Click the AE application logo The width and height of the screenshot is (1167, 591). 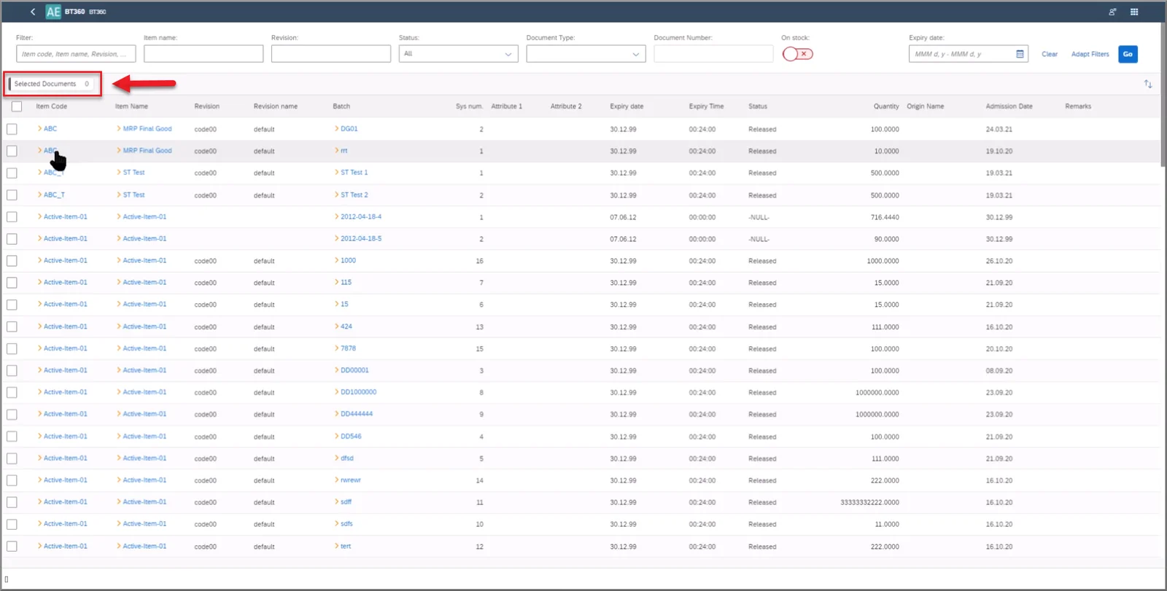click(x=53, y=12)
